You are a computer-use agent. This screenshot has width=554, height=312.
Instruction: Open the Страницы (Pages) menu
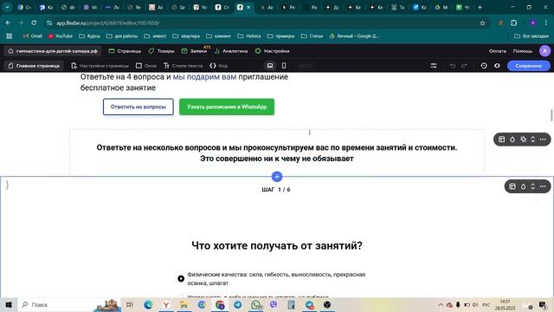coord(125,51)
